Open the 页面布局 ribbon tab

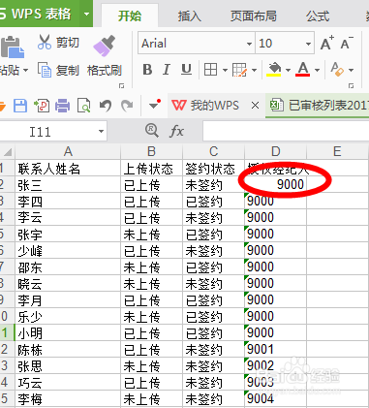point(254,16)
